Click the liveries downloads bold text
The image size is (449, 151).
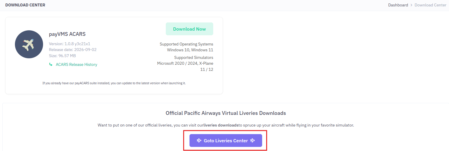pos(221,125)
